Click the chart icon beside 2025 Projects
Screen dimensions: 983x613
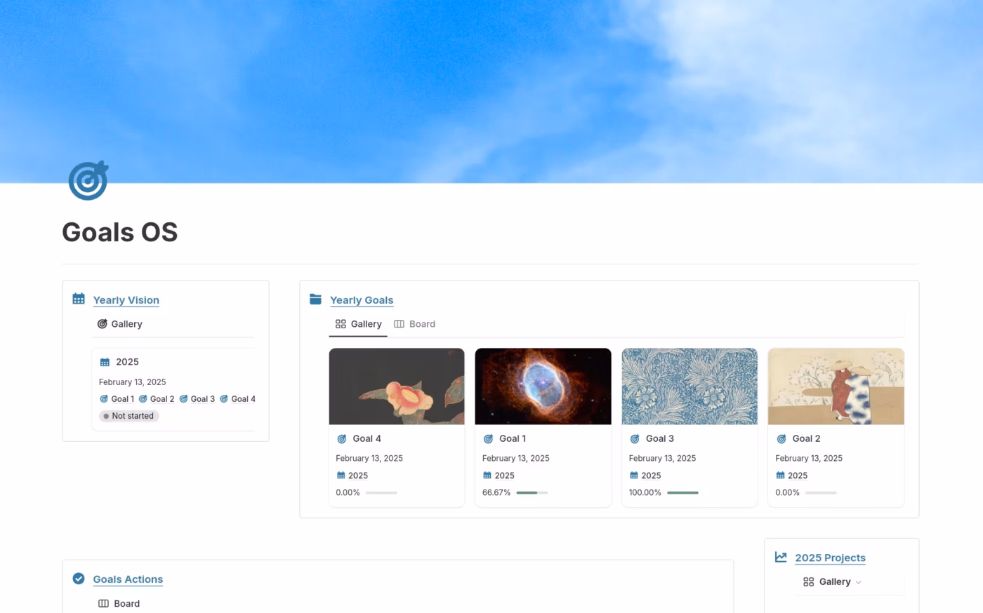click(x=781, y=557)
